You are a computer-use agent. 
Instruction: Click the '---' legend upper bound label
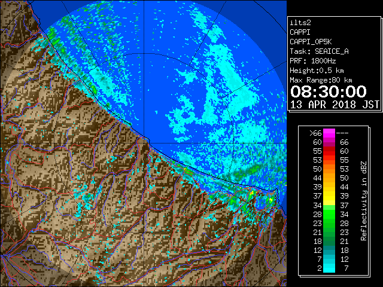click(342, 133)
